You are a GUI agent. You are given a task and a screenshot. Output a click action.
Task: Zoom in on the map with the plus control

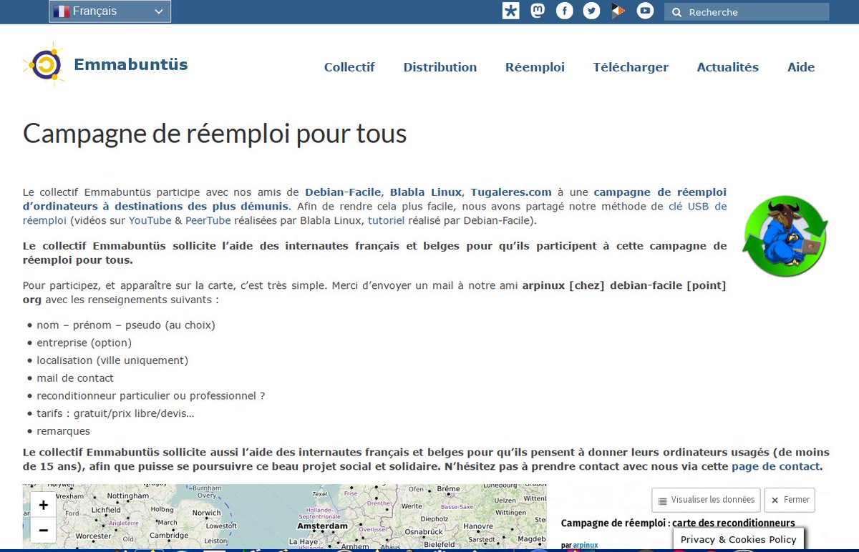click(43, 504)
